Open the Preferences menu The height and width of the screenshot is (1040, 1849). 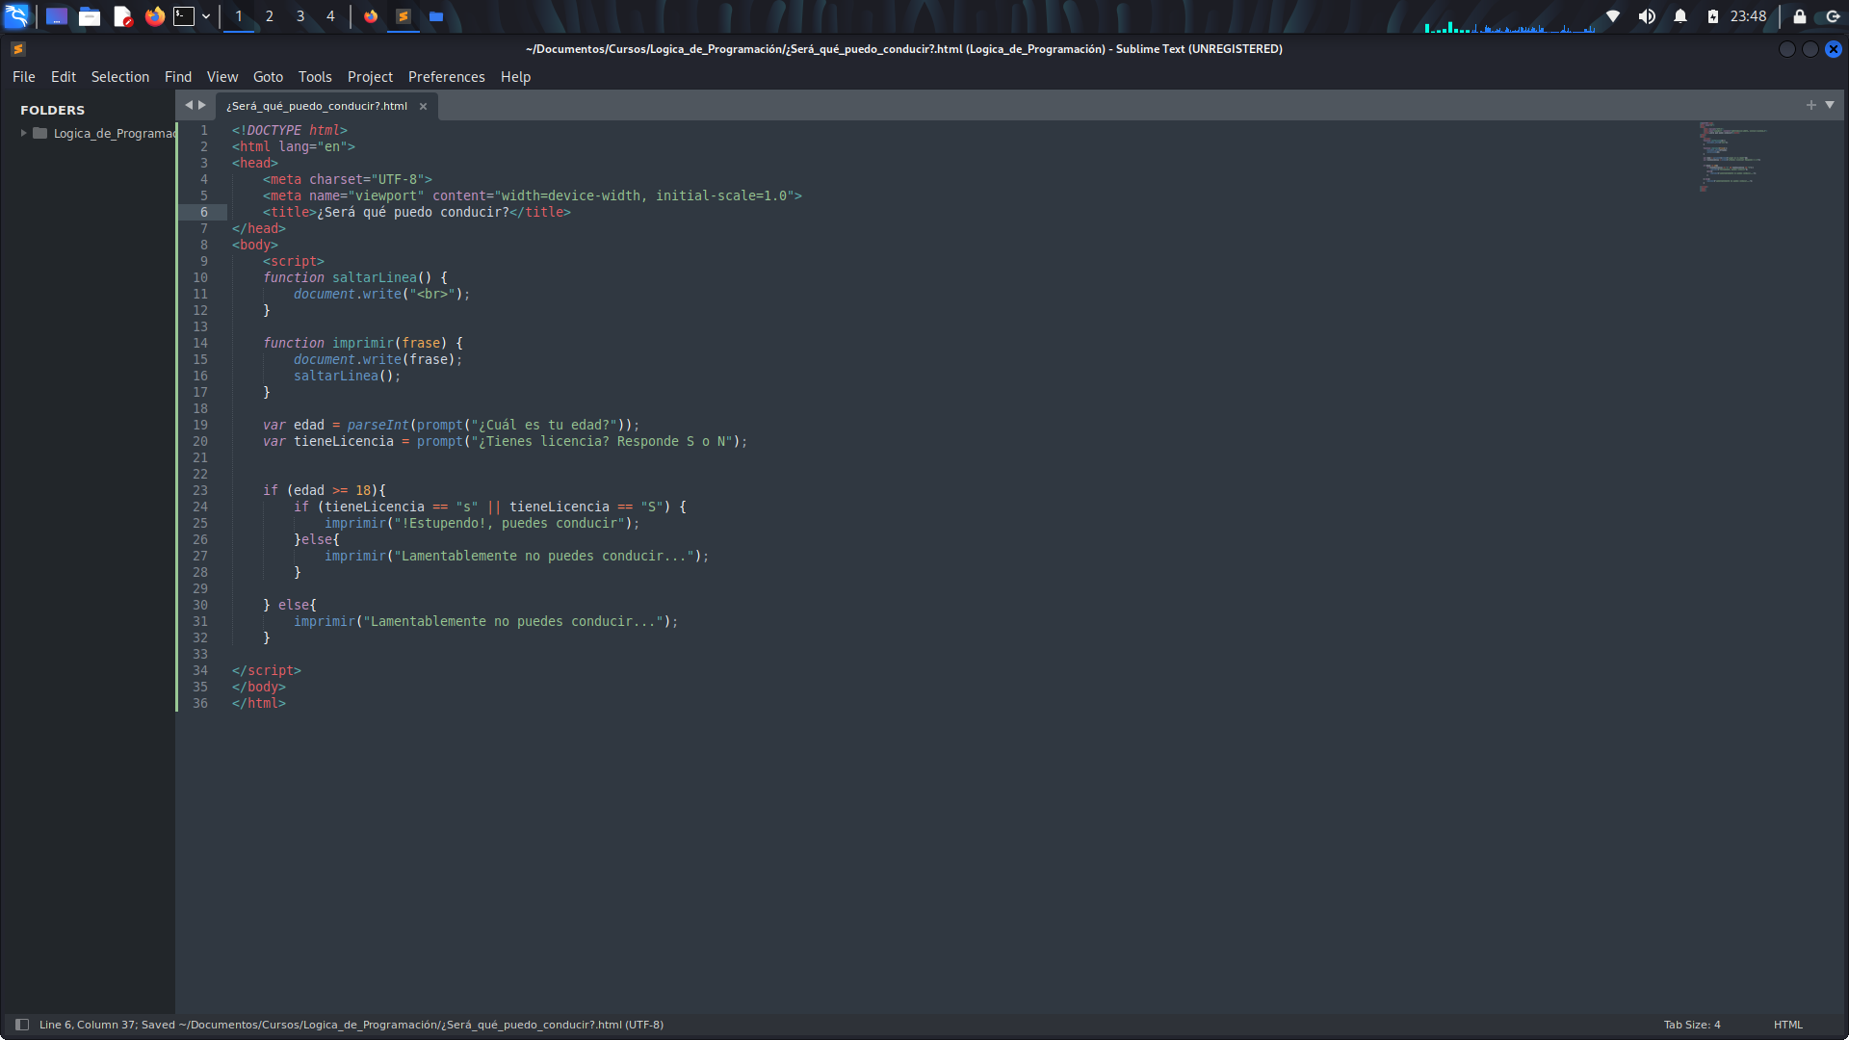click(x=447, y=77)
